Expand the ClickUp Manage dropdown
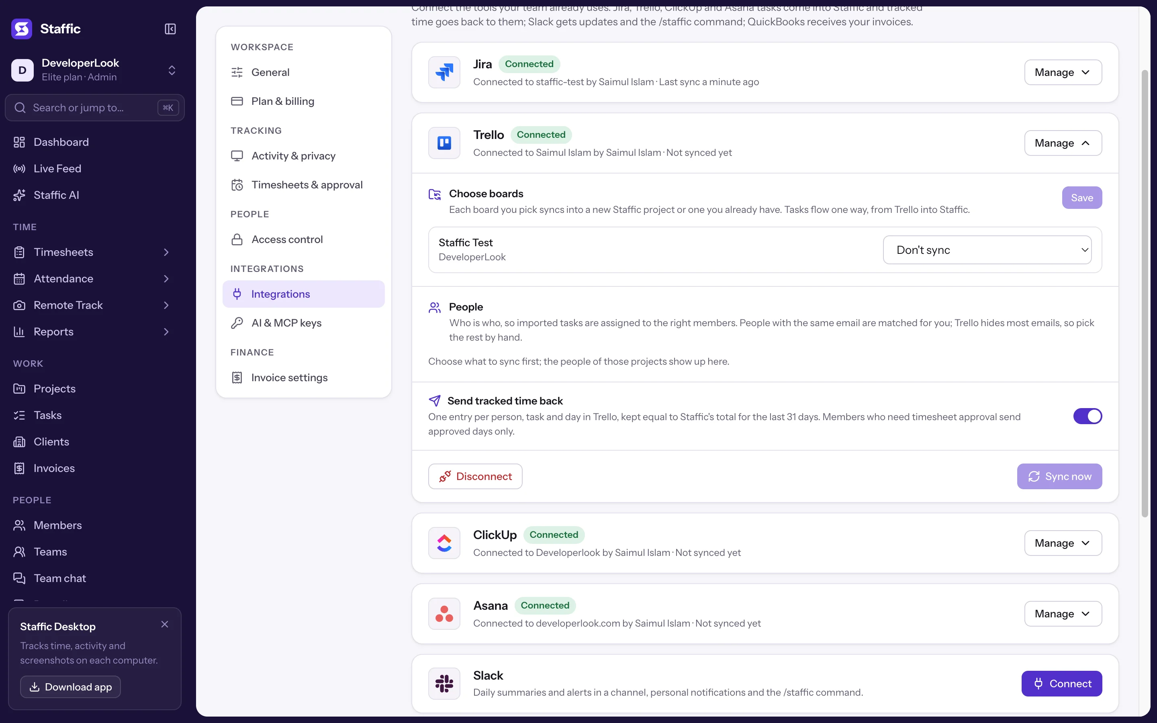 (x=1063, y=543)
